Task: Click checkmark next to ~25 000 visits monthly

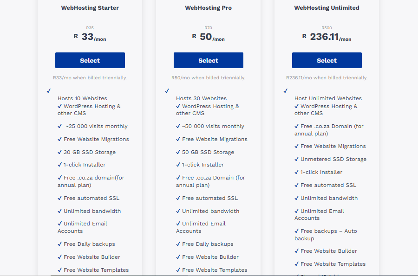Action: coord(60,126)
